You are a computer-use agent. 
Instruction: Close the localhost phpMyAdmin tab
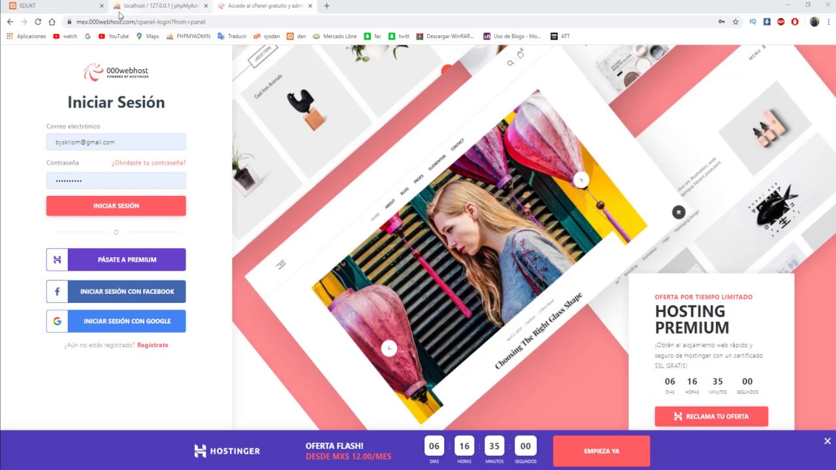pyautogui.click(x=206, y=6)
